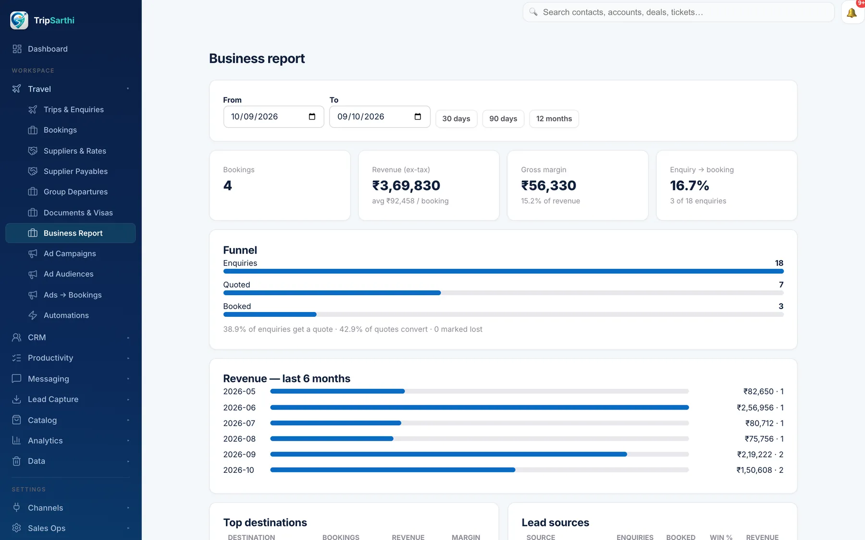This screenshot has width=865, height=540.
Task: Collapse the Travel section chevron
Action: click(x=128, y=89)
